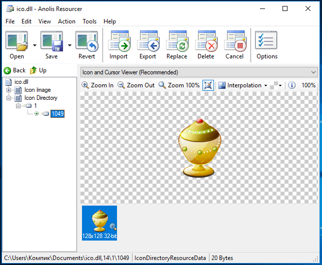Viewport: 322px width, 265px height.
Task: Open the Tools menu
Action: click(x=89, y=21)
